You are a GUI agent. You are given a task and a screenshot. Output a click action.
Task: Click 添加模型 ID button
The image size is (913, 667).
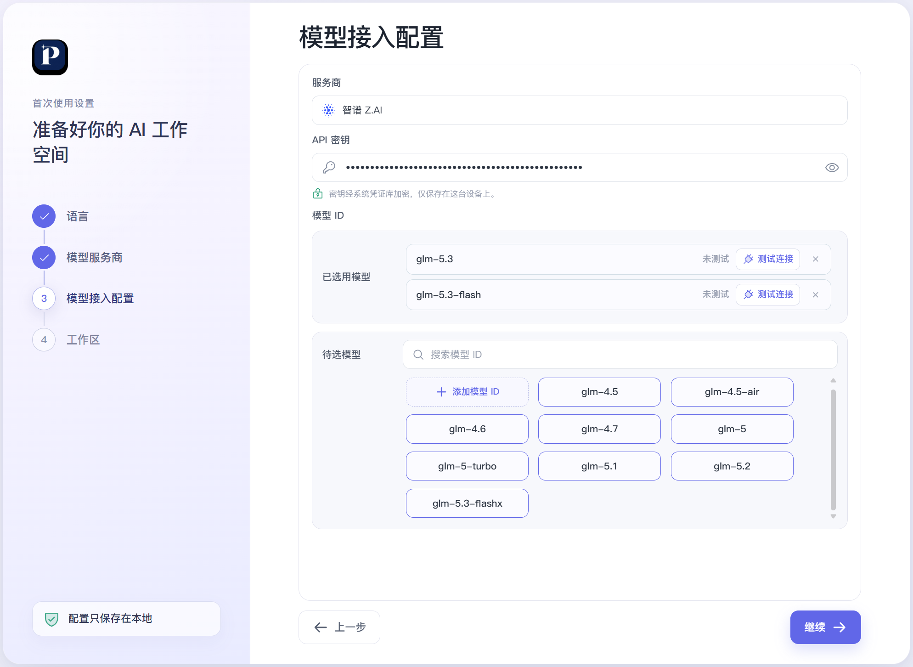point(467,392)
